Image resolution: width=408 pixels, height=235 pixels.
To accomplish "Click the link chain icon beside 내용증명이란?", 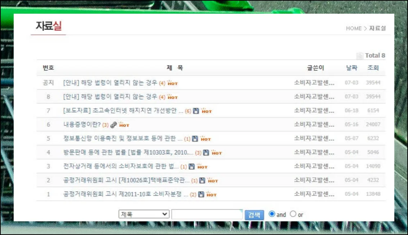I will [113, 125].
